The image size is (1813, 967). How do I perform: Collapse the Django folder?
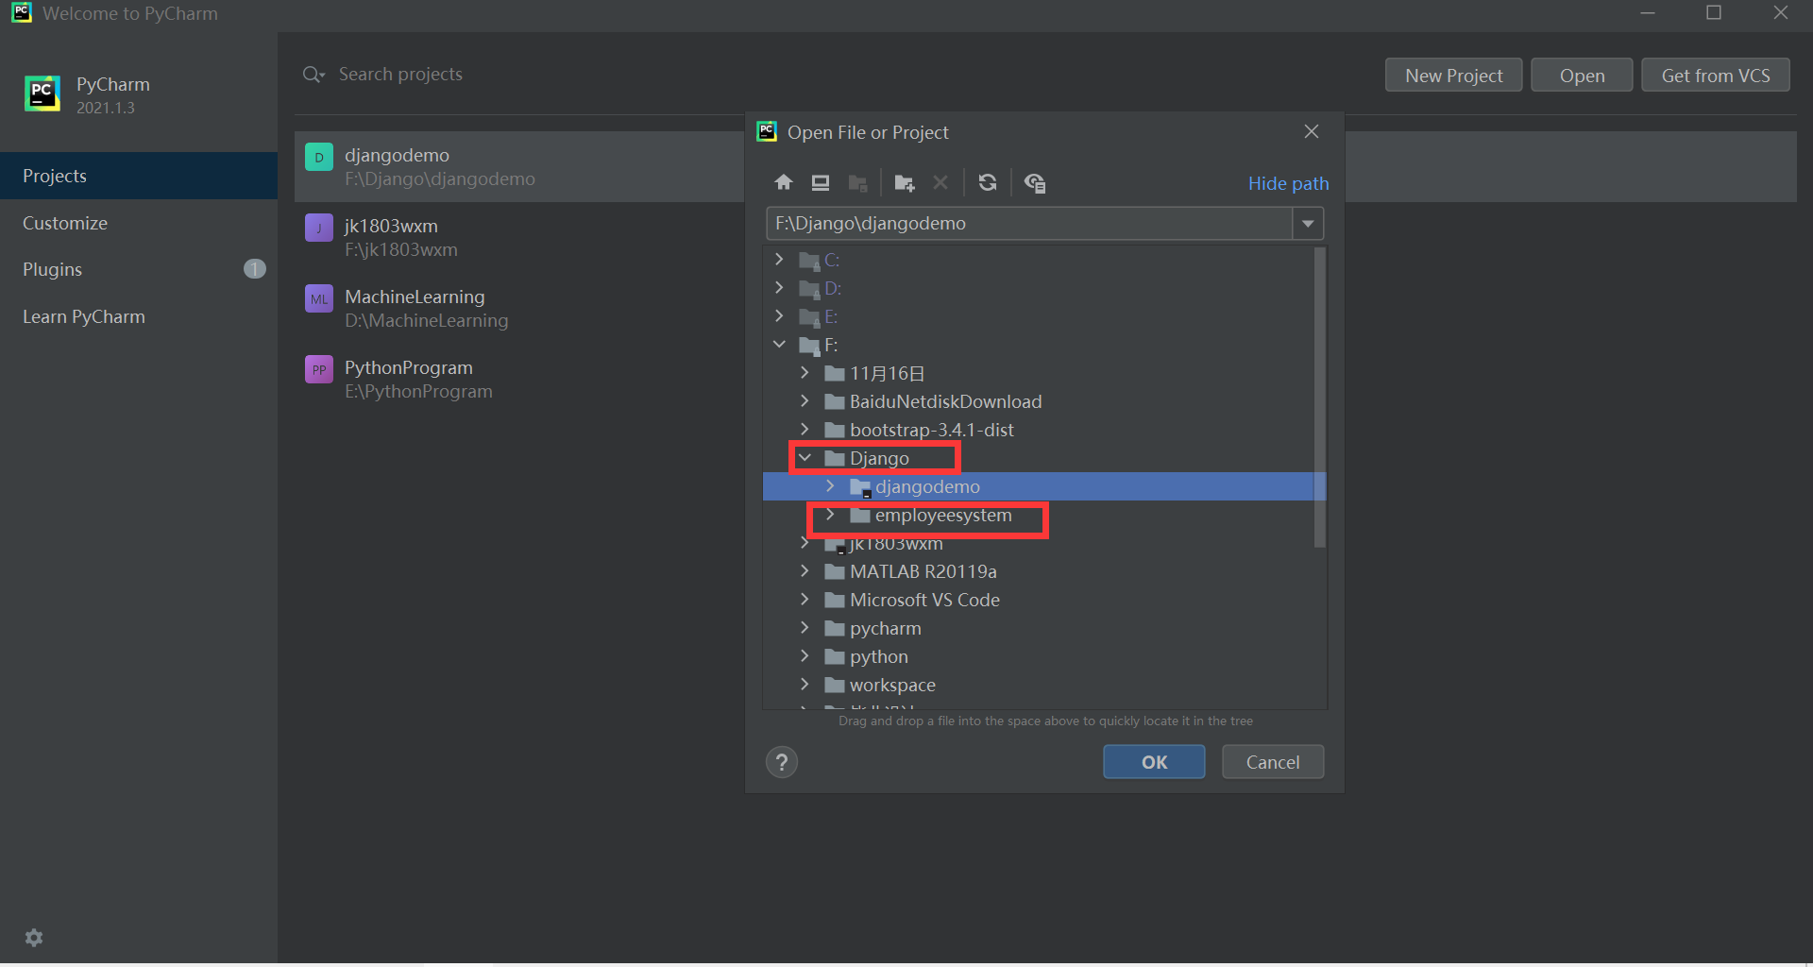click(x=805, y=457)
